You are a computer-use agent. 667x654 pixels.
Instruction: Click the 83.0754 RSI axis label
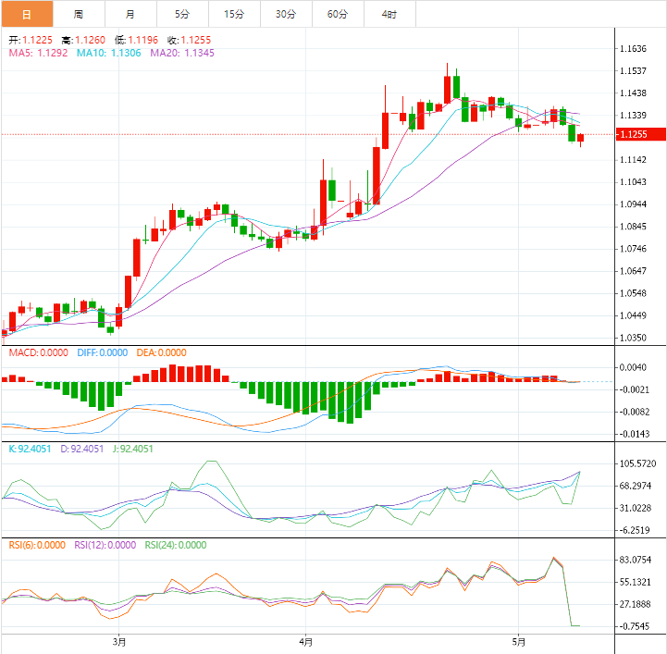pyautogui.click(x=636, y=560)
